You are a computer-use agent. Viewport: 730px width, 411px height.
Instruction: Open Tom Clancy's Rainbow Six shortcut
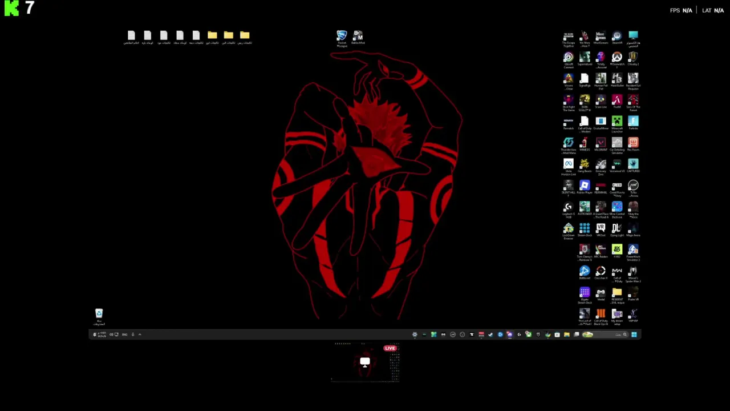coord(585,252)
